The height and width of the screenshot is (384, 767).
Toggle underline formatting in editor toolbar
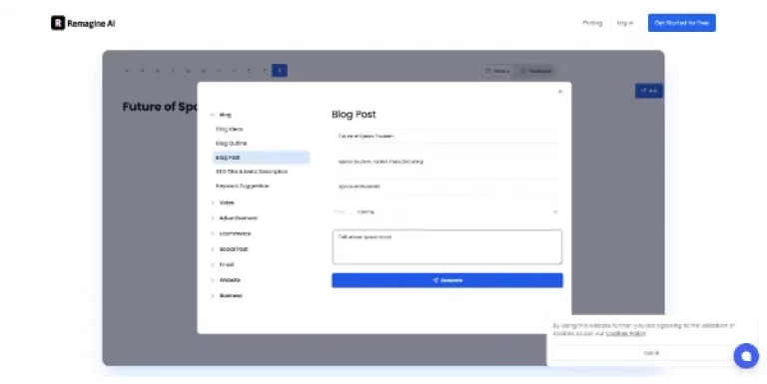(188, 71)
